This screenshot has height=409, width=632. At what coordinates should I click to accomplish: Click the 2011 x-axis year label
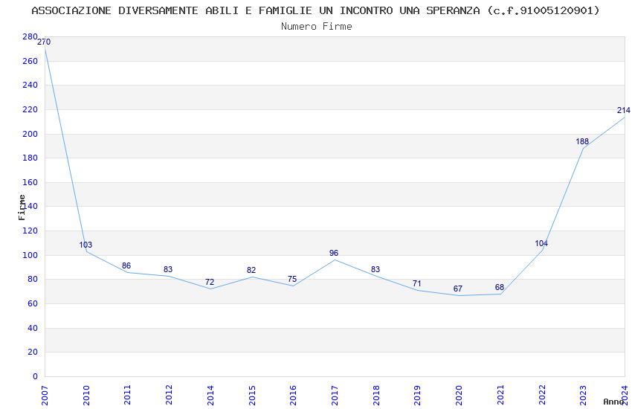point(127,395)
